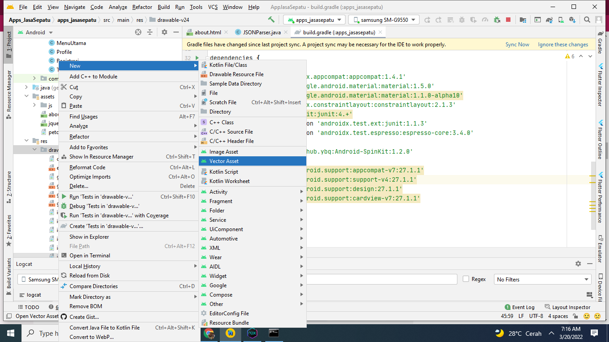The width and height of the screenshot is (609, 342).
Task: Choose Create Gist... in context menu
Action: pos(128,317)
